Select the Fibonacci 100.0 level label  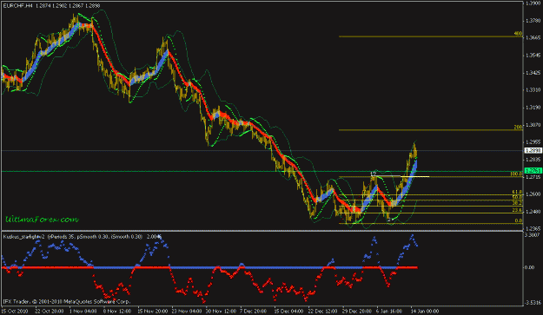point(516,174)
